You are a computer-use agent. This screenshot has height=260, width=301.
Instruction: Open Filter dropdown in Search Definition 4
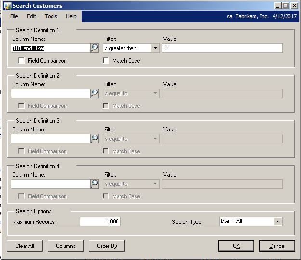coord(155,184)
